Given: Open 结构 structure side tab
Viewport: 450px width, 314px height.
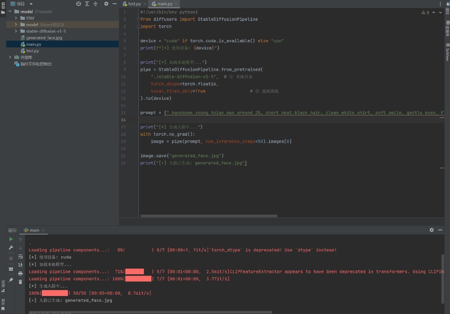Looking at the screenshot, I should 3,286.
